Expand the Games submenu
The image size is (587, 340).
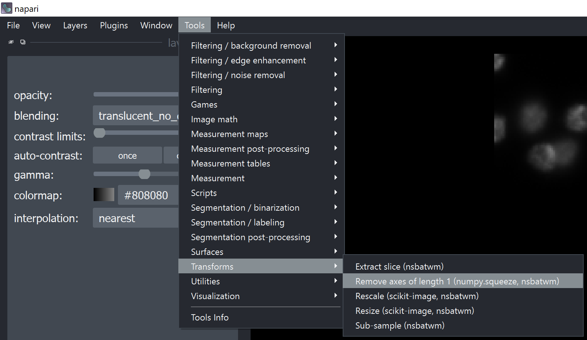coord(261,104)
